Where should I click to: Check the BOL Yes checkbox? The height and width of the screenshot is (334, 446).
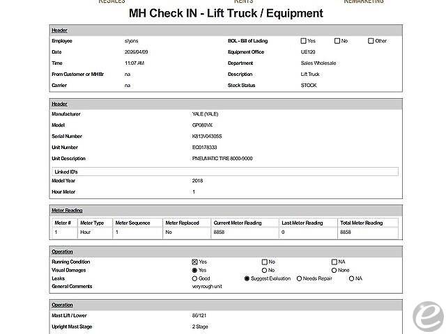pos(303,41)
